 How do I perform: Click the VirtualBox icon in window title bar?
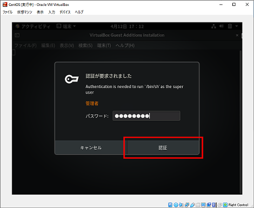5,4
